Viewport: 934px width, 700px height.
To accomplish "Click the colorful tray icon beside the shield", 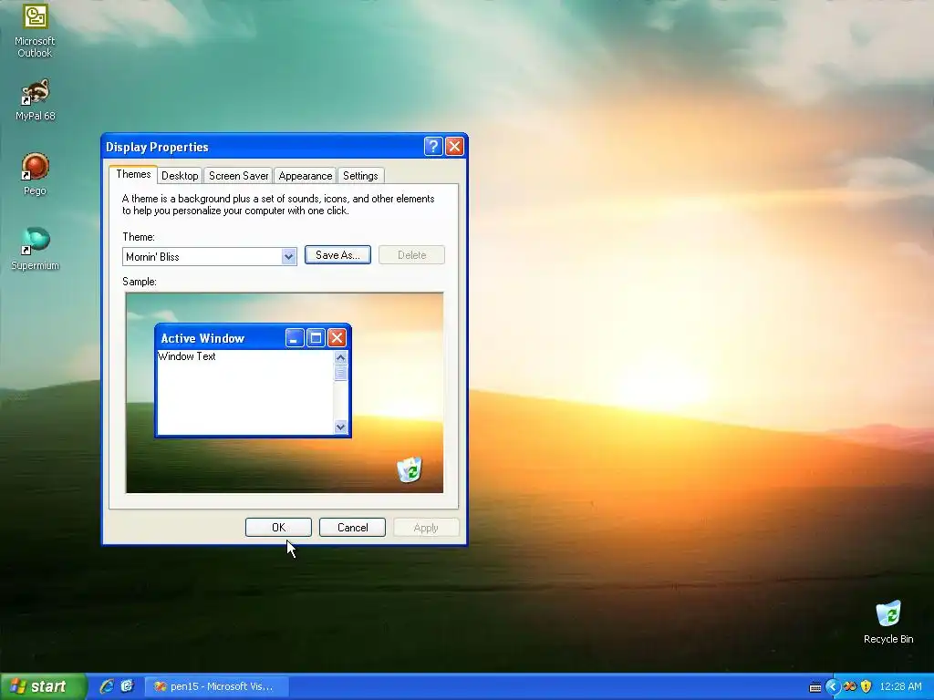I will (850, 686).
